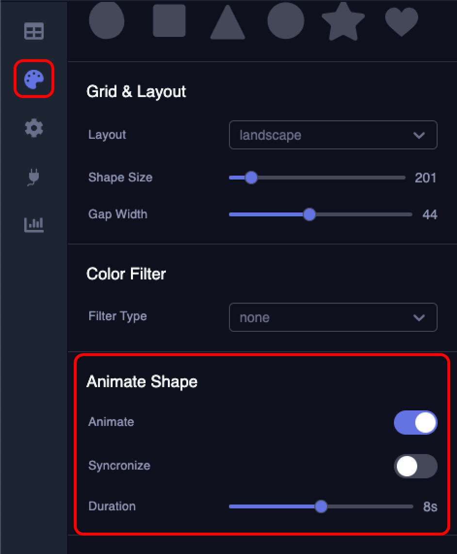Click the Duration label
Screen dimensions: 457x554
112,506
